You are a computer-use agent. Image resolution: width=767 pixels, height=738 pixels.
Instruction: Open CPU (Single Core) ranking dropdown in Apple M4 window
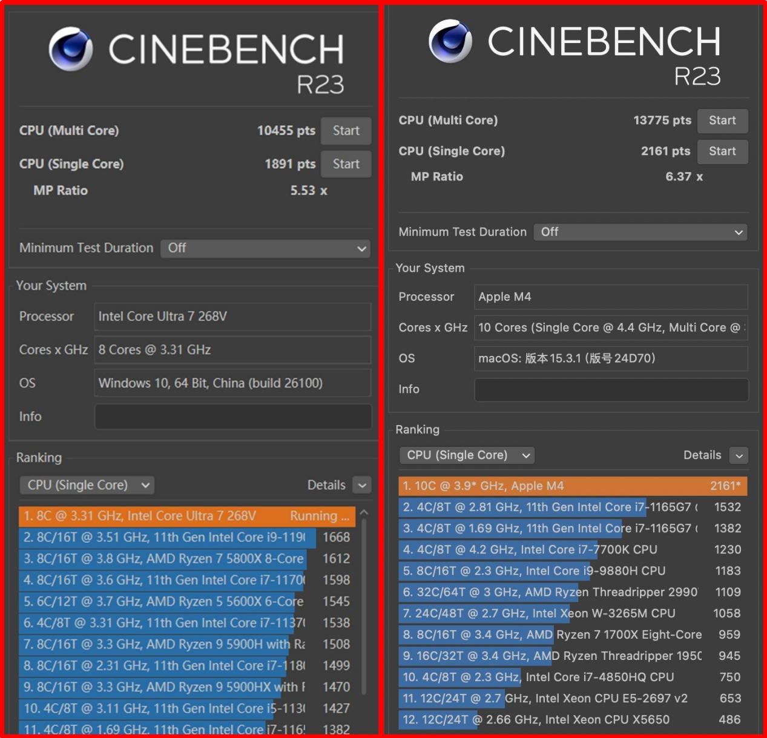467,455
